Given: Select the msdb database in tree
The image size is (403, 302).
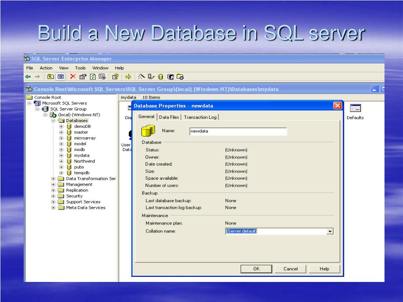Looking at the screenshot, I should pos(79,150).
